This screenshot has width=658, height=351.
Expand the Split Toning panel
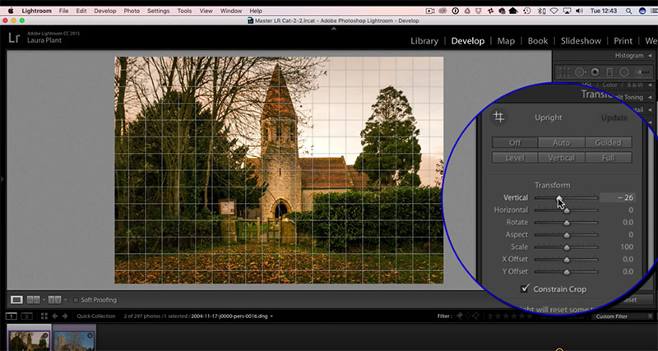click(633, 97)
